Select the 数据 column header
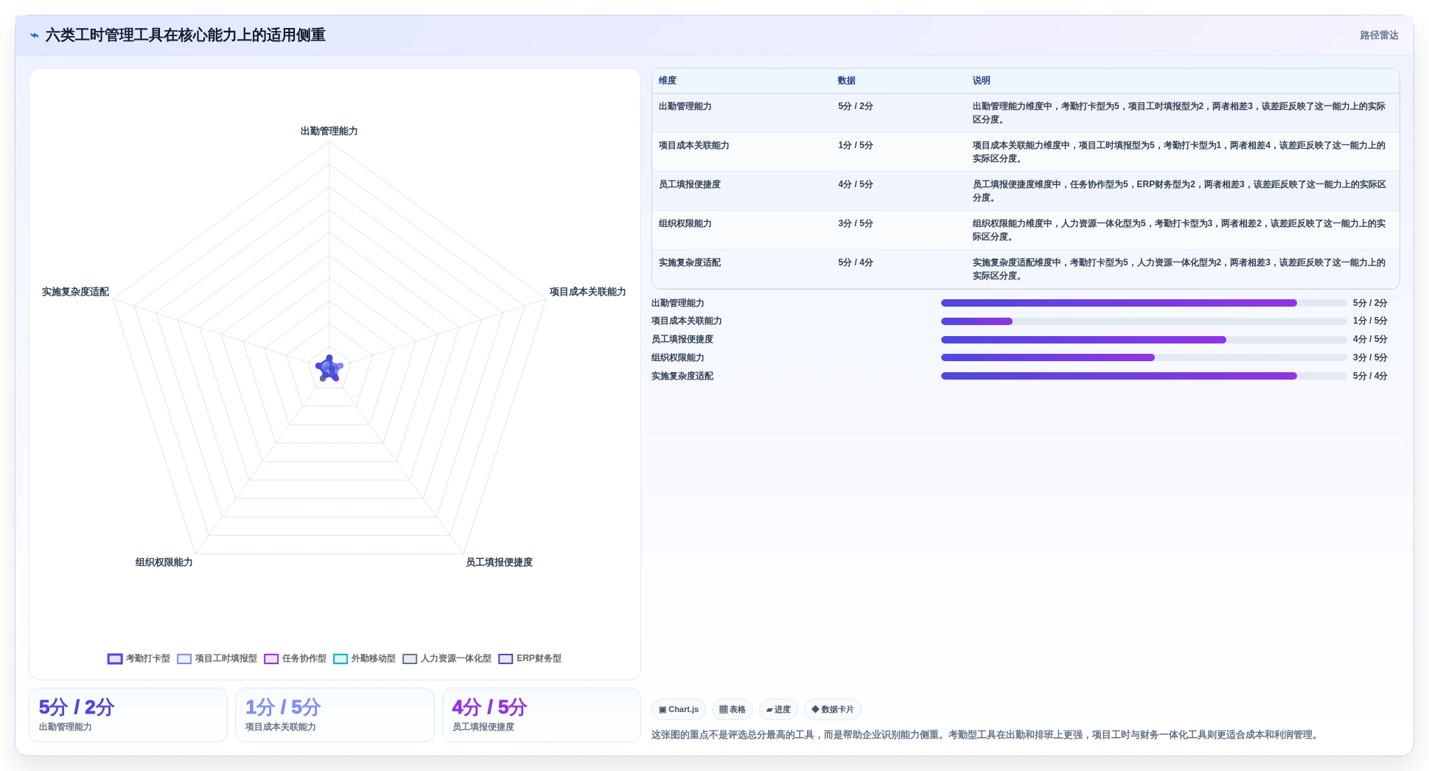 [x=847, y=80]
